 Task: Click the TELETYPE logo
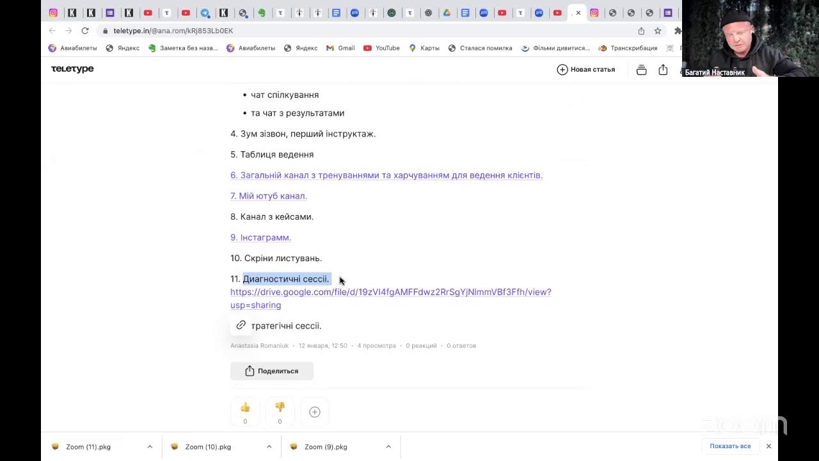coord(72,69)
